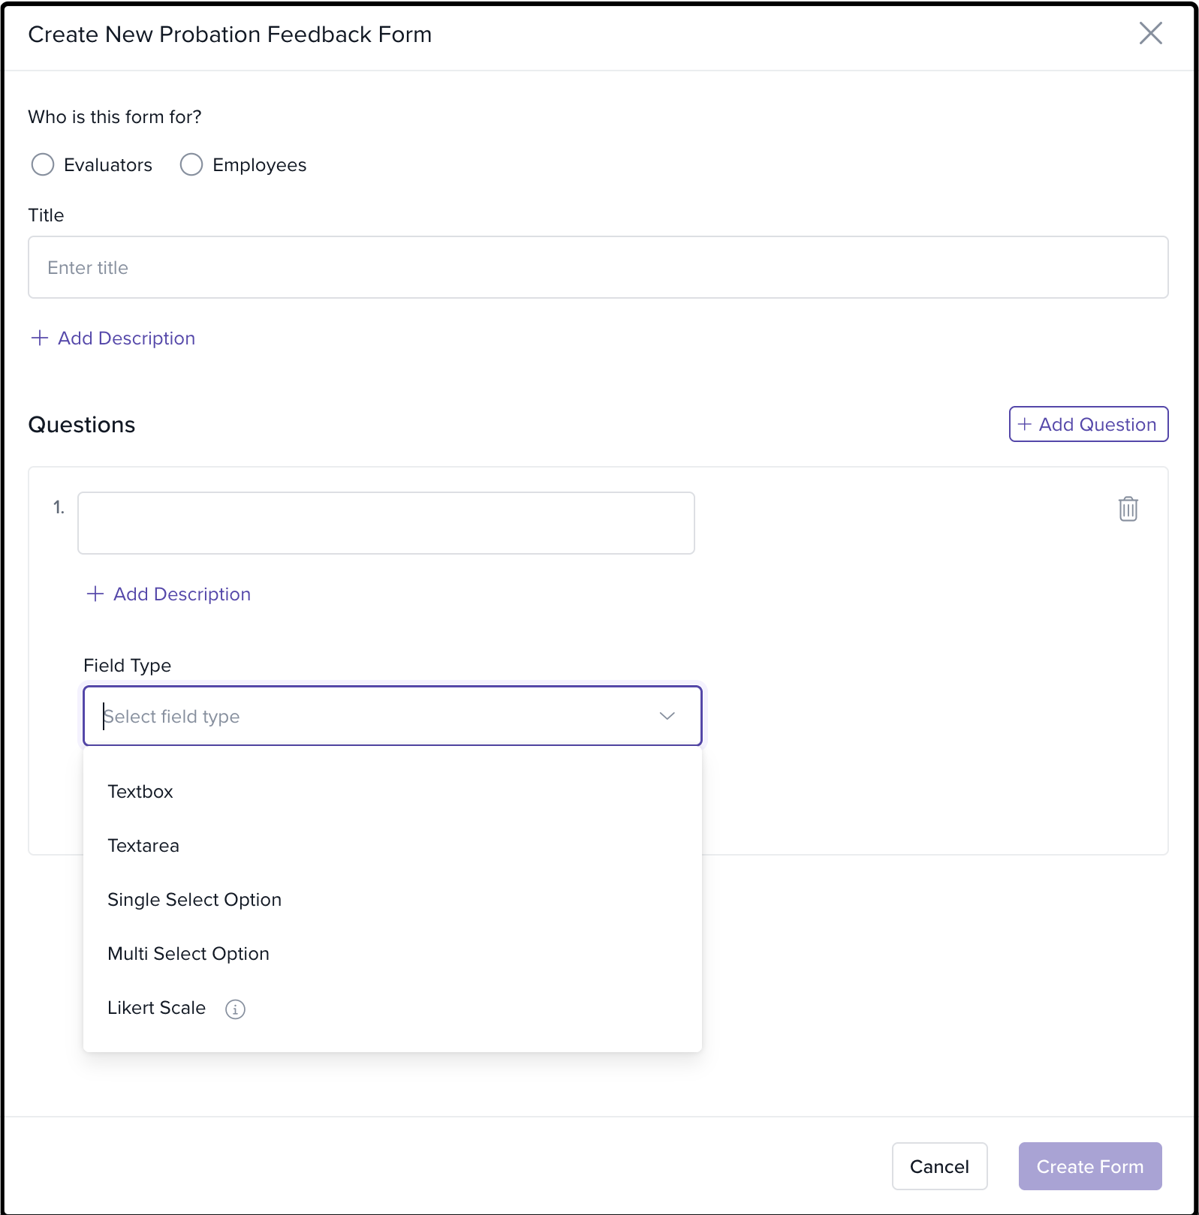The width and height of the screenshot is (1199, 1215).
Task: Click question 1 text input box
Action: click(386, 523)
